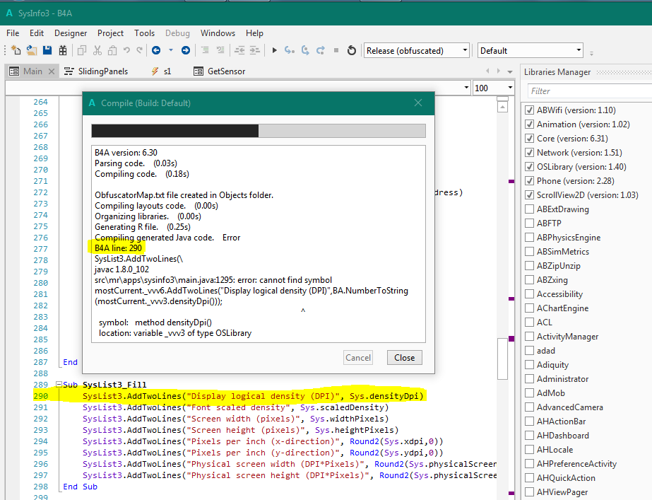Screen dimensions: 652x500
Task: Toggle the AdMob library checkbox
Action: tap(529, 393)
